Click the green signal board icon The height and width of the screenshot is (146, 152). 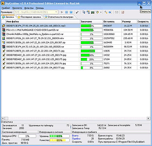coord(93,12)
